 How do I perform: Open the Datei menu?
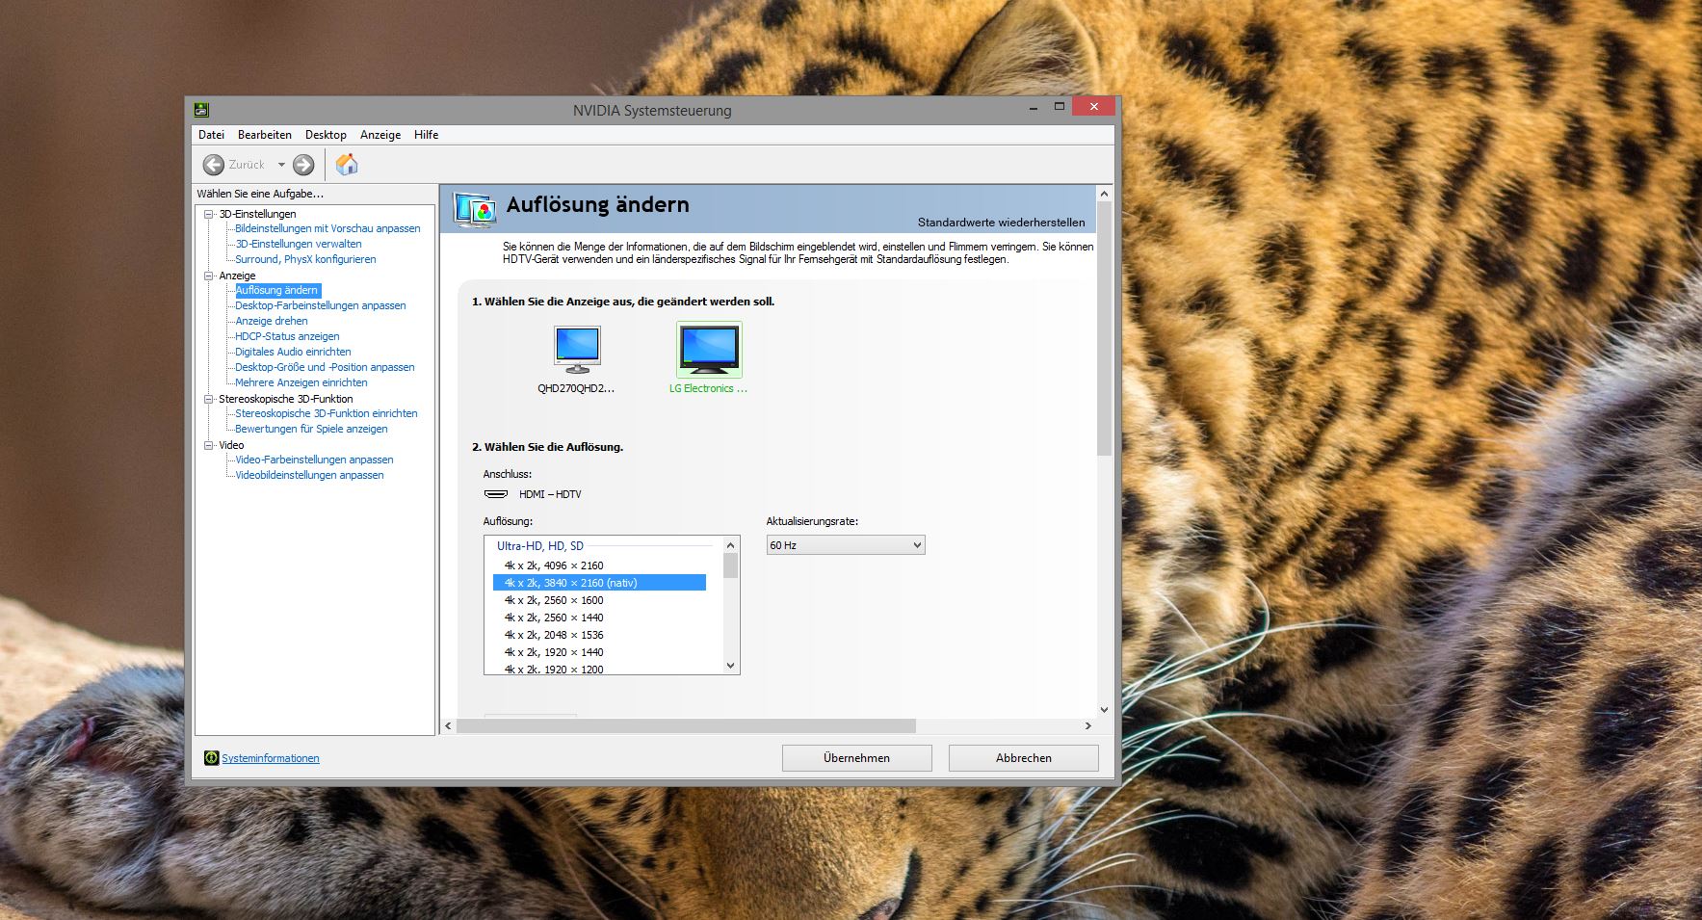(211, 135)
